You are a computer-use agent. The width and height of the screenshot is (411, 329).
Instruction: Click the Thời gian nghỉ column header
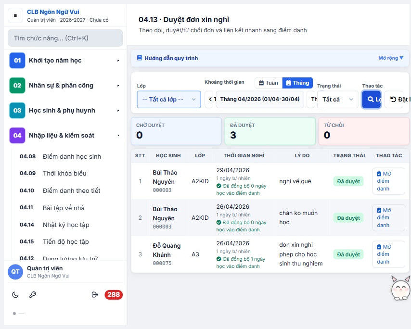pyautogui.click(x=244, y=155)
